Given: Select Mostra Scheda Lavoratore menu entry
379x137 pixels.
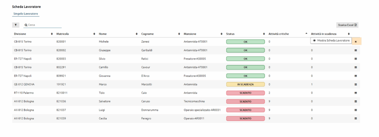Looking at the screenshot, I should click(331, 41).
